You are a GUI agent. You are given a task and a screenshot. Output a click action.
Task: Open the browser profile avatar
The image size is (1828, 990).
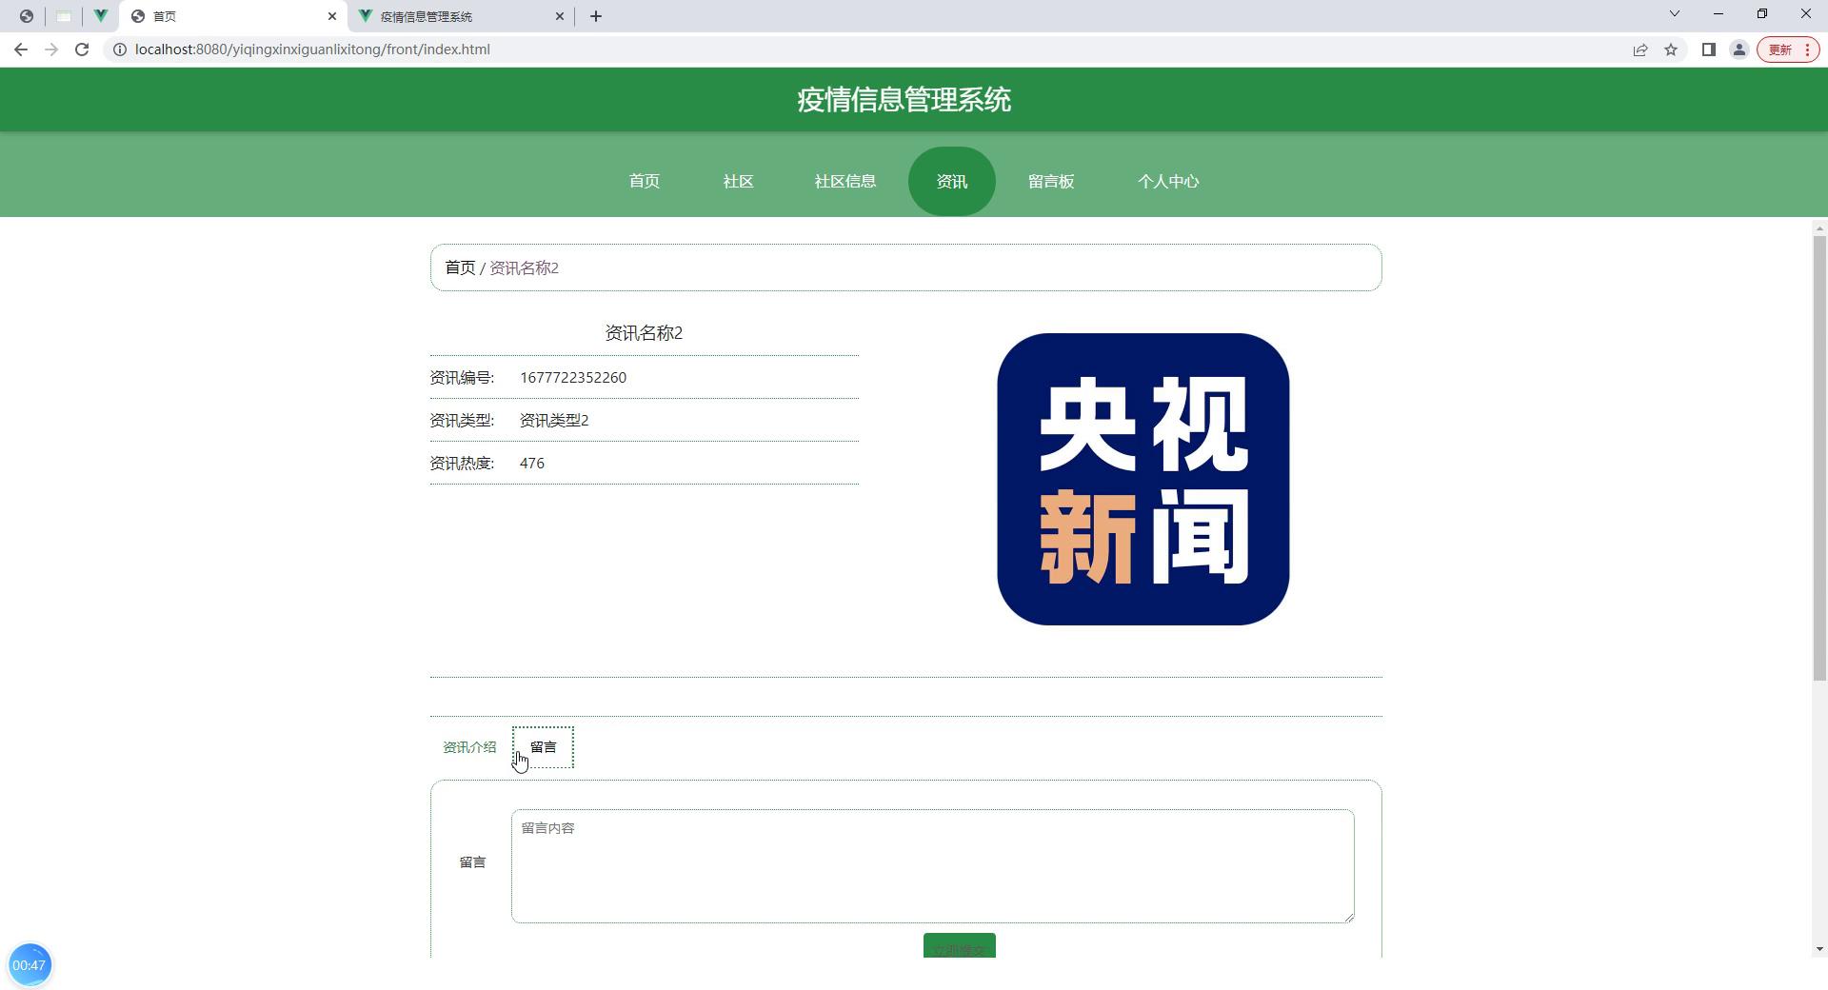[x=1739, y=49]
